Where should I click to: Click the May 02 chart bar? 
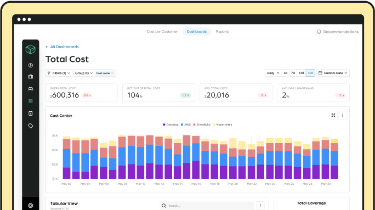point(66,157)
